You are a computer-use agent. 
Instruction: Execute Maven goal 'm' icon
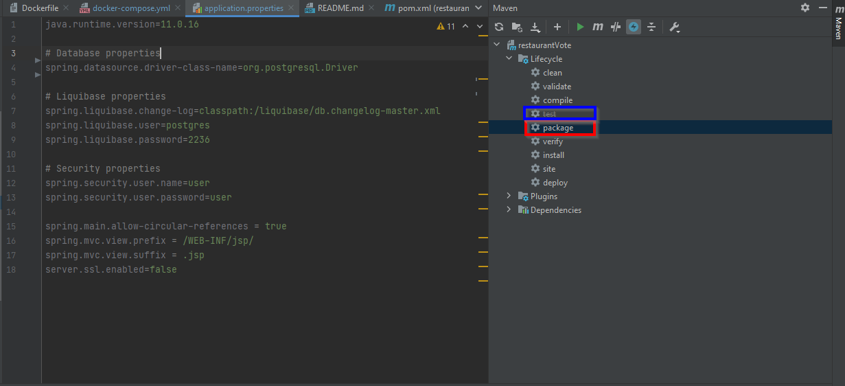(598, 27)
